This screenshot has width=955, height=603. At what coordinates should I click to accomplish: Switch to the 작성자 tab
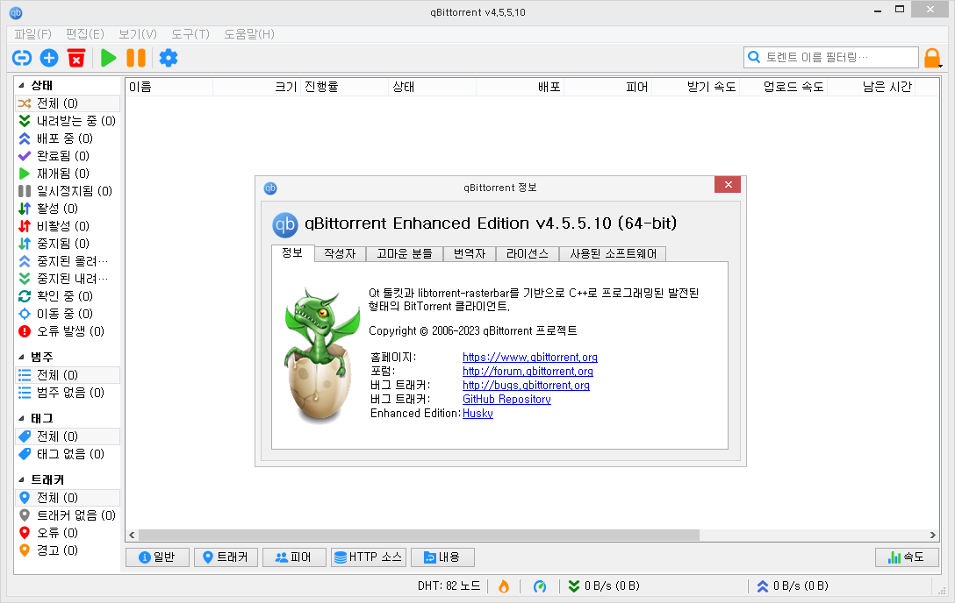pyautogui.click(x=340, y=253)
